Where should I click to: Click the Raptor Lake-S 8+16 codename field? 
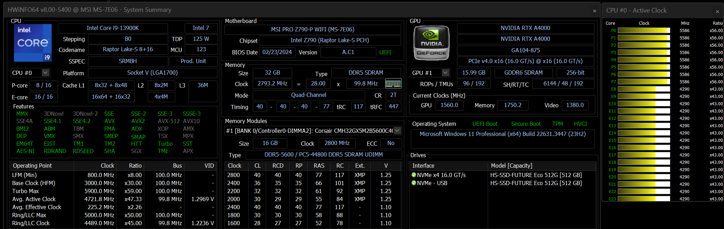(x=128, y=49)
